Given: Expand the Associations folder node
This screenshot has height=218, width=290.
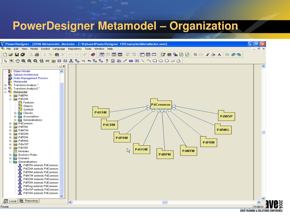Looking at the screenshot, I should pos(15,117).
